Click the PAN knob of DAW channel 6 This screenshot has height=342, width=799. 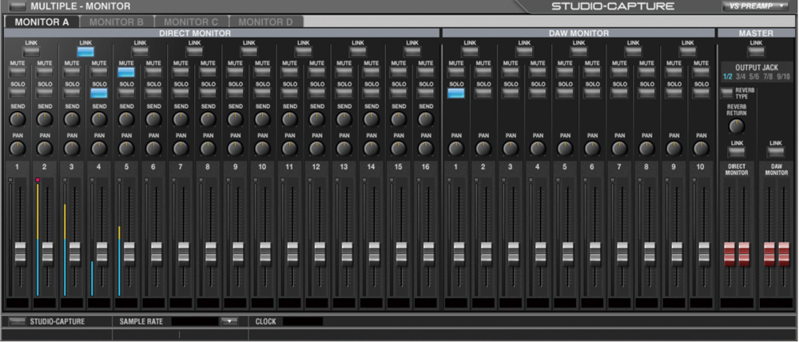click(x=592, y=149)
